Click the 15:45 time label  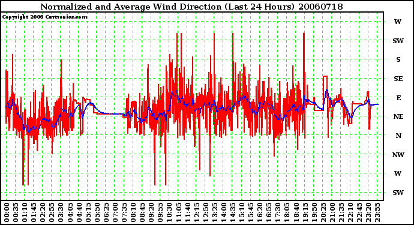point(250,212)
